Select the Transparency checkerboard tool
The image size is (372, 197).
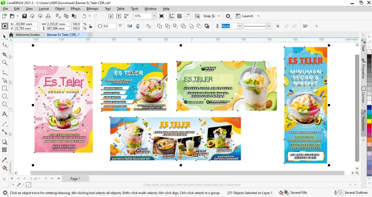[x=4, y=150]
